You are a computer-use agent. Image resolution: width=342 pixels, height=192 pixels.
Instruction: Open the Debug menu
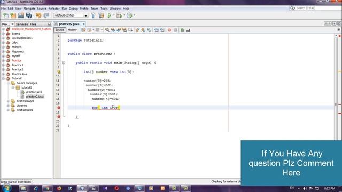(73, 9)
